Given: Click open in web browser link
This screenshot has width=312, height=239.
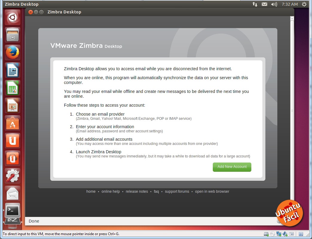Looking at the screenshot, I should pos(212,191).
